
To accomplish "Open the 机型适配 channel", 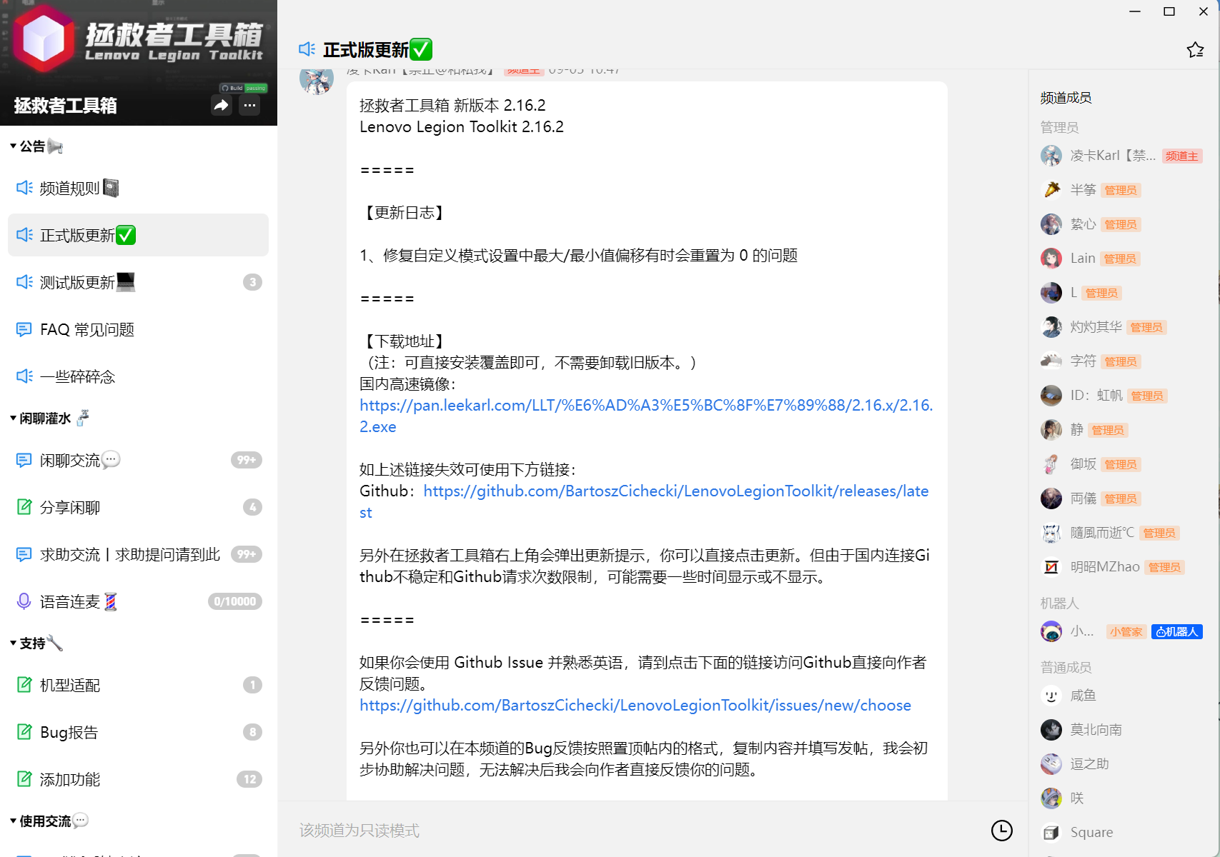I will click(138, 685).
